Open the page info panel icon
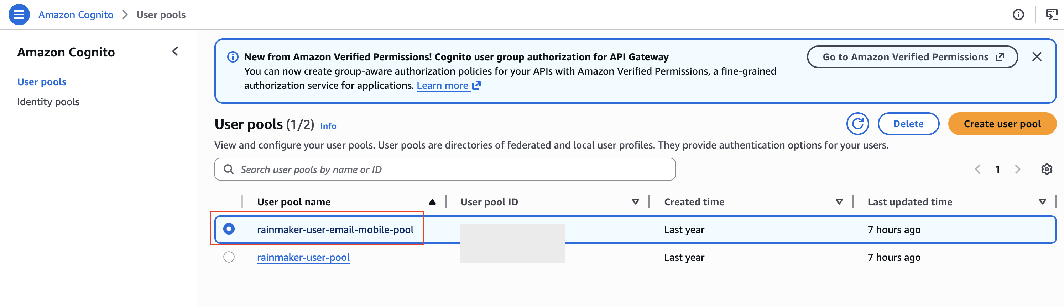This screenshot has width=1064, height=307. point(1018,15)
